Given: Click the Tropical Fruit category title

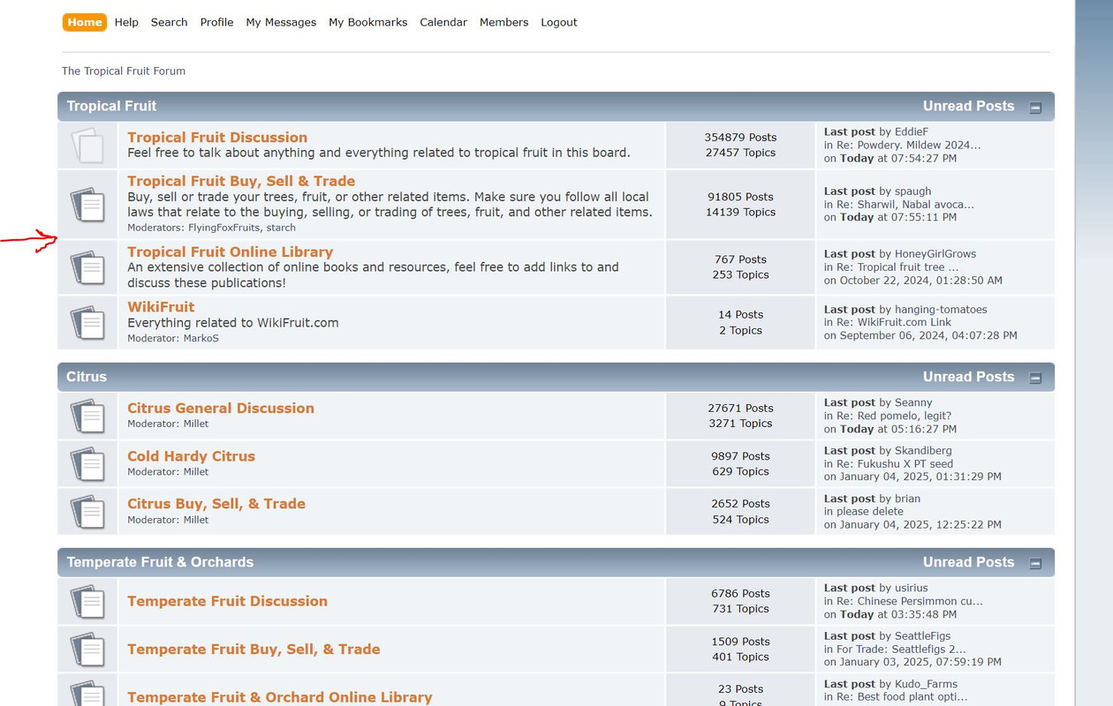Looking at the screenshot, I should pos(111,106).
